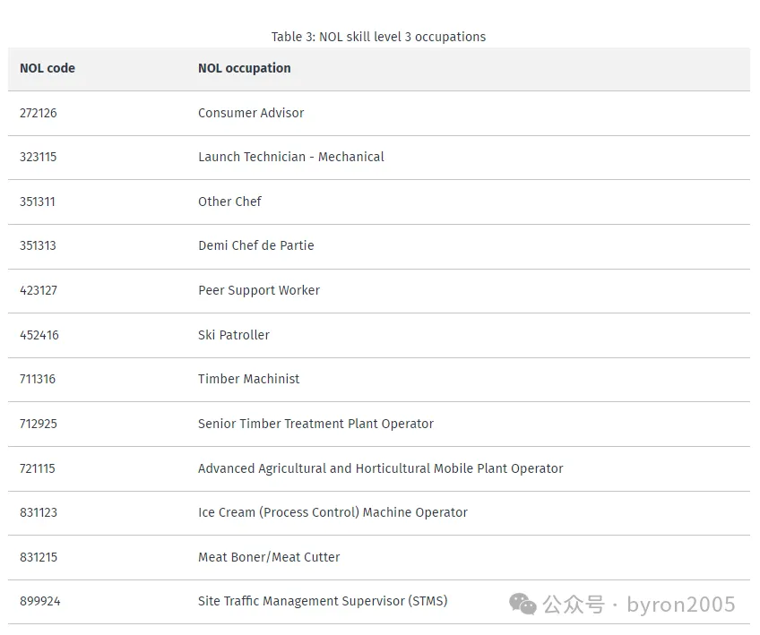Click Ice Cream Machine Operator entry
The width and height of the screenshot is (760, 635).
click(332, 512)
